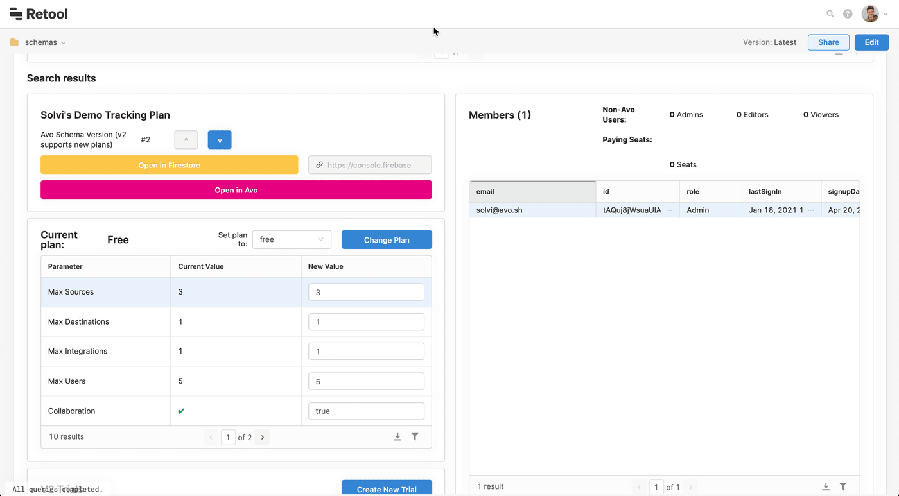The height and width of the screenshot is (496, 899).
Task: Download the plan parameters table data
Action: click(397, 437)
